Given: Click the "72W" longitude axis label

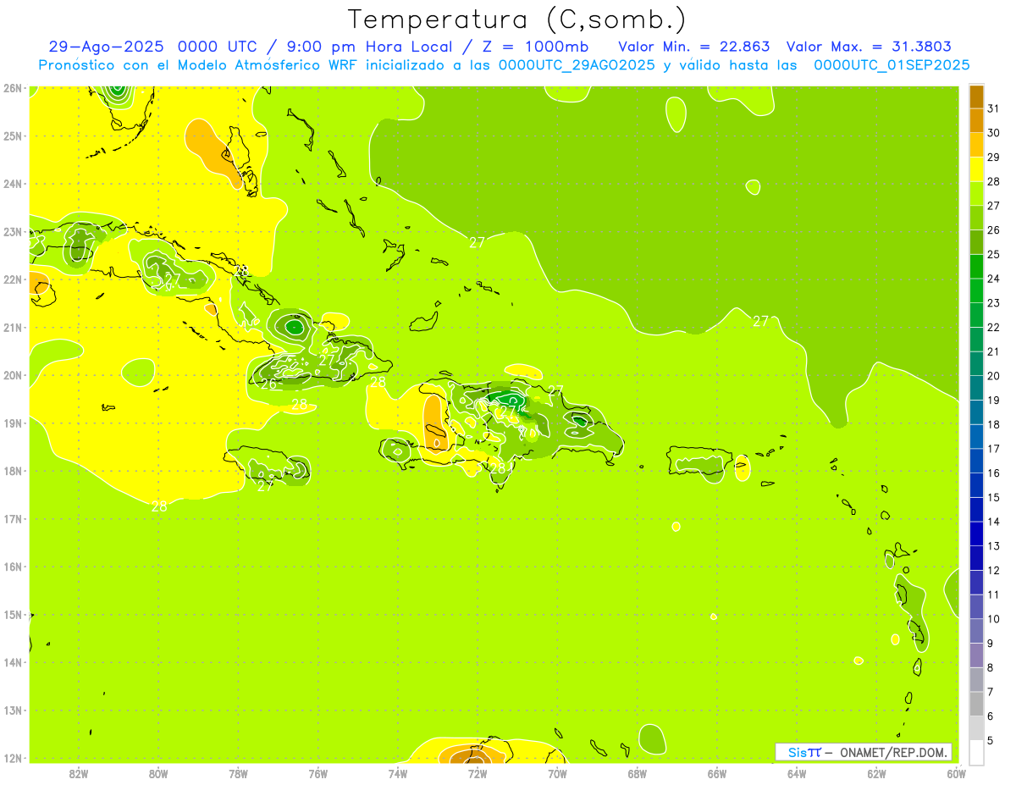Looking at the screenshot, I should point(478,773).
